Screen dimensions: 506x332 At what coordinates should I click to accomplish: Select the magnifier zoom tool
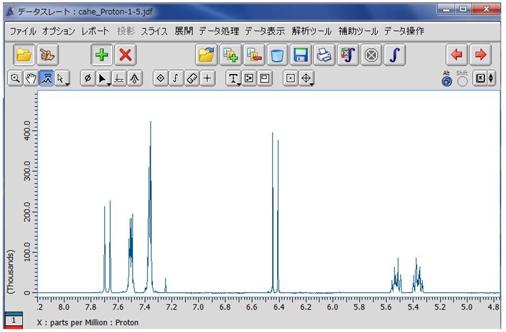15,79
